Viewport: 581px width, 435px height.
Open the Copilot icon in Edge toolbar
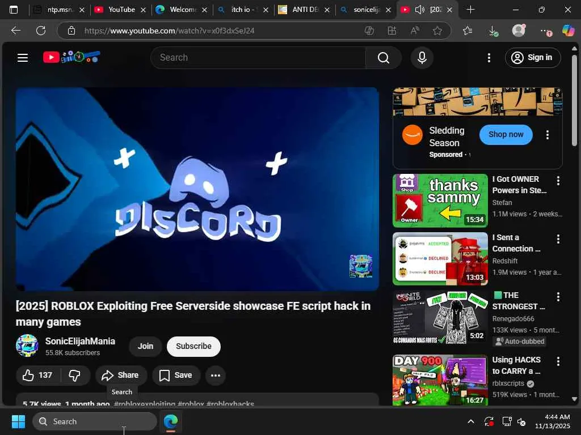coord(568,31)
